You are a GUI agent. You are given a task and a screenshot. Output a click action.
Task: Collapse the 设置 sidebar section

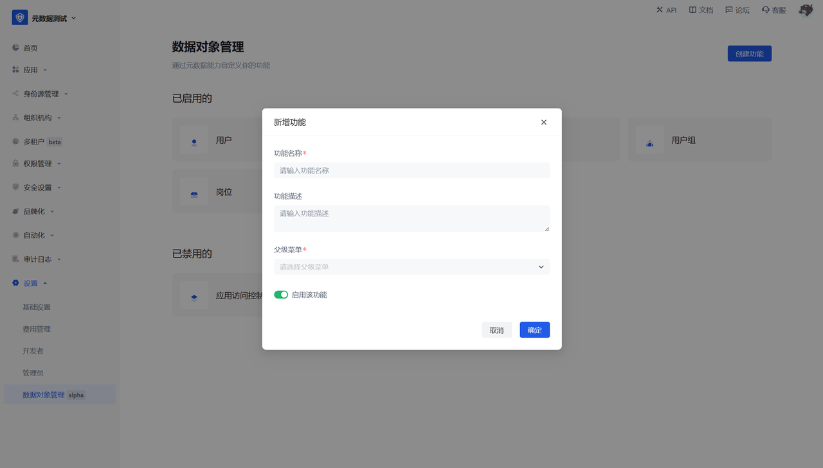[x=31, y=283]
